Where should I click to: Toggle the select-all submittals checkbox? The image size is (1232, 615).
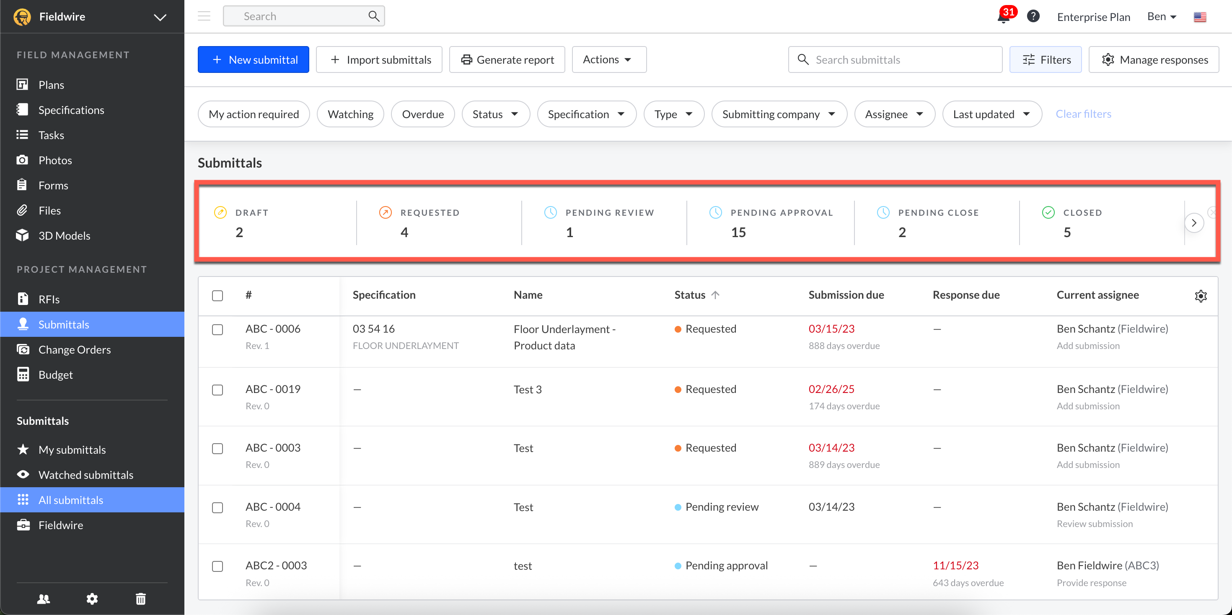(217, 295)
